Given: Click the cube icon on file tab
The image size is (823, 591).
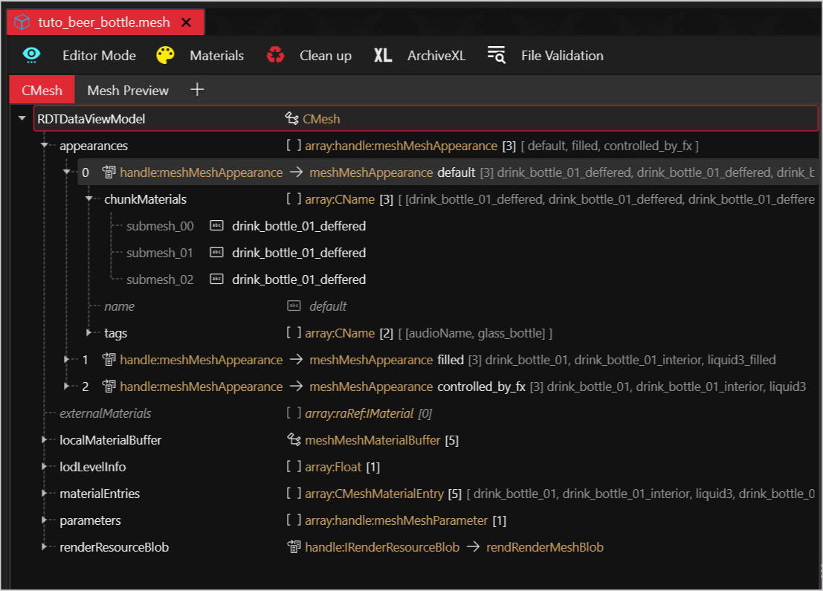Looking at the screenshot, I should (x=22, y=22).
